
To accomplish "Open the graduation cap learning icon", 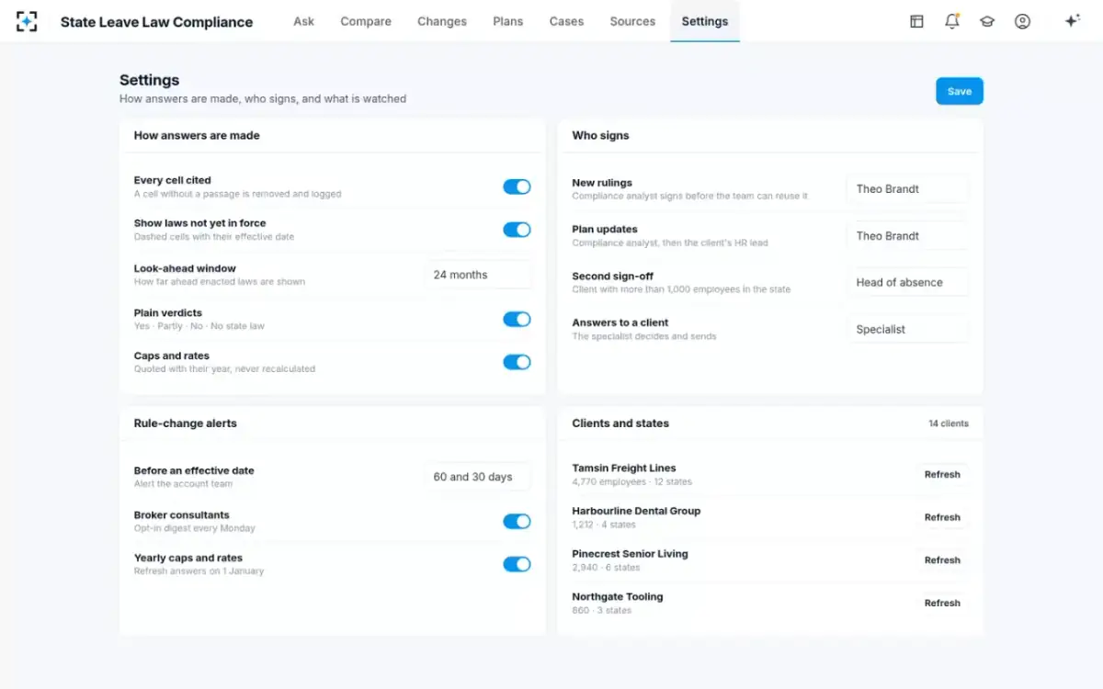I will tap(987, 21).
